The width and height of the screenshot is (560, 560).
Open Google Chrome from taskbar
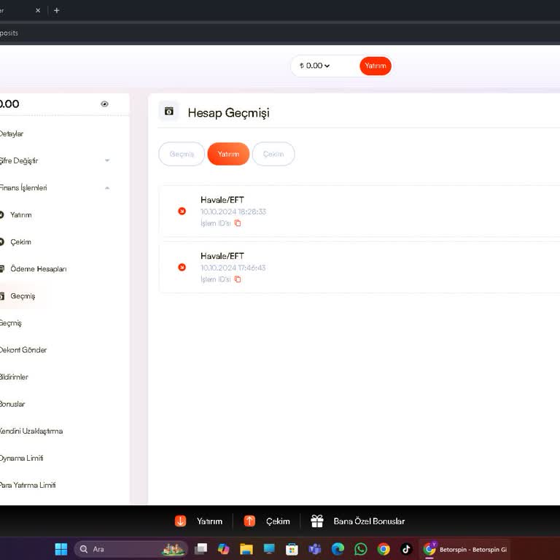pyautogui.click(x=384, y=549)
